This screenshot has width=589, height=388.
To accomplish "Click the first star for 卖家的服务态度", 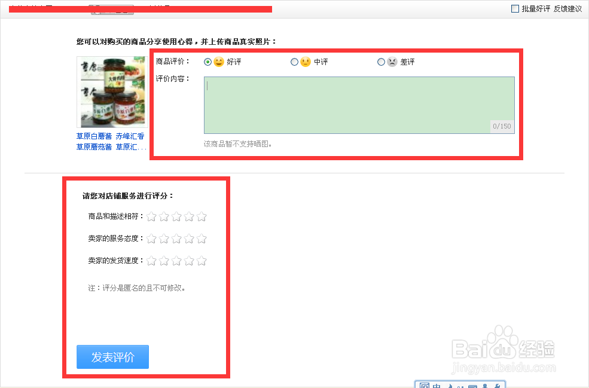I will point(151,239).
